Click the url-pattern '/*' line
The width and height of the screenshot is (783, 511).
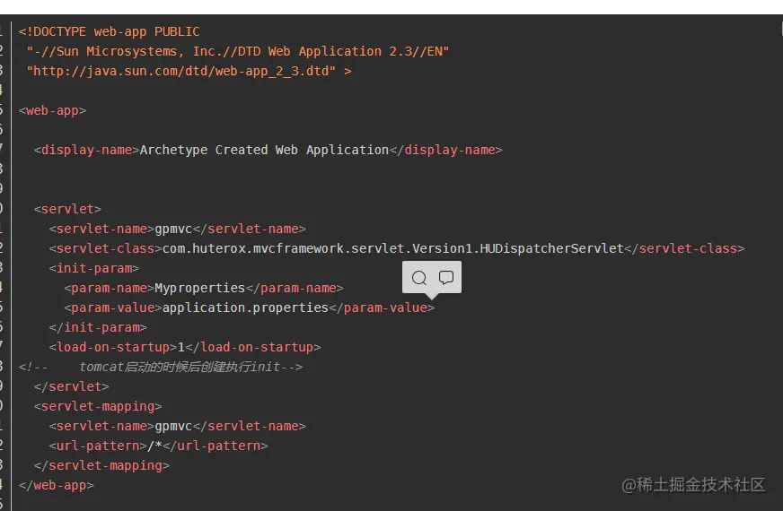(x=158, y=446)
